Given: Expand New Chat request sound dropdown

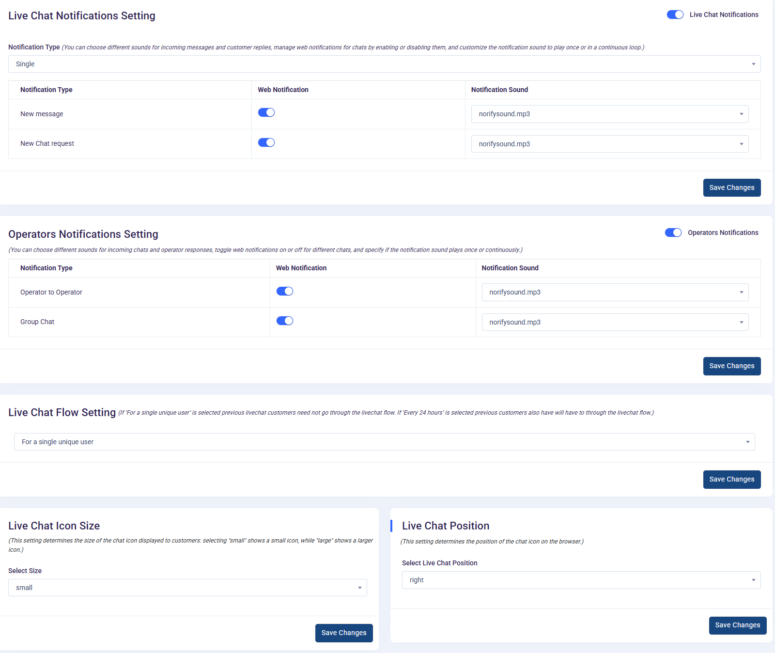Looking at the screenshot, I should coord(609,144).
